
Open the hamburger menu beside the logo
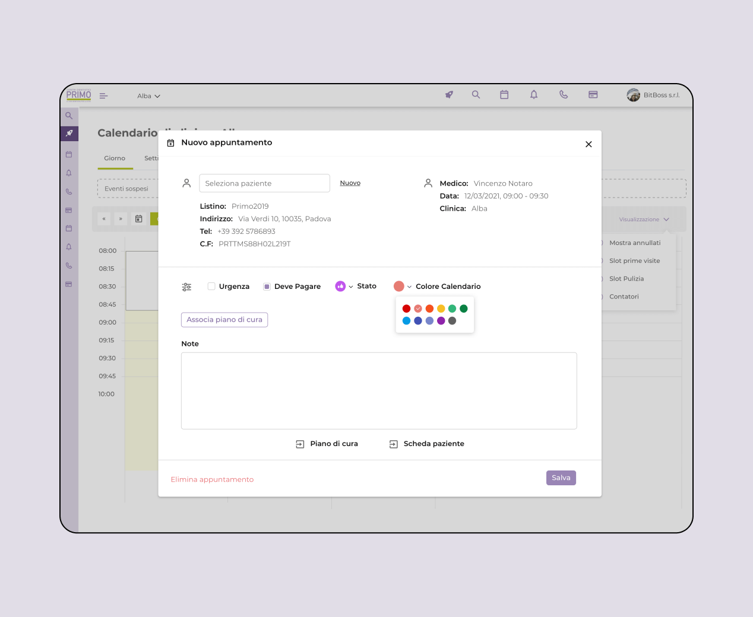[x=104, y=96]
